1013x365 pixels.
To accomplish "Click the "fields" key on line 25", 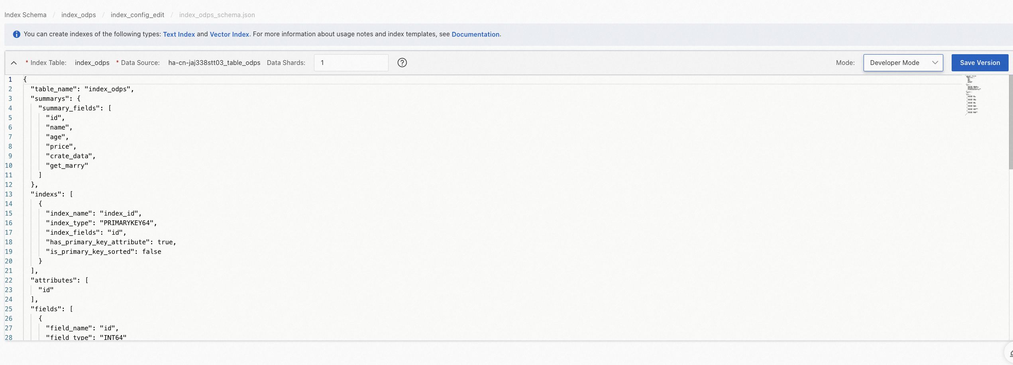I will [46, 309].
